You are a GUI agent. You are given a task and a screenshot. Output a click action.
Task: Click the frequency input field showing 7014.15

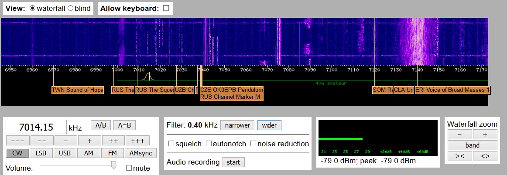coord(36,127)
